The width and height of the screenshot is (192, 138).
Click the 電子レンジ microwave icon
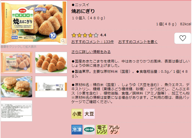point(102,129)
